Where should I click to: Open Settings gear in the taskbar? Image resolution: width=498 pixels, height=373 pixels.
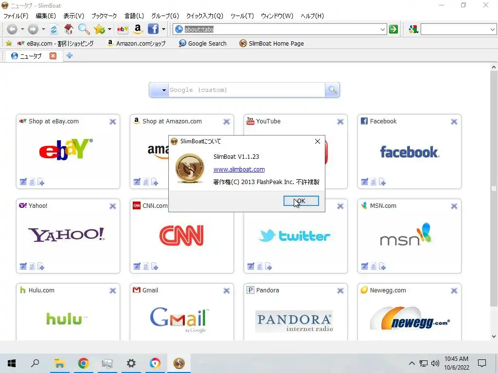pos(131,363)
